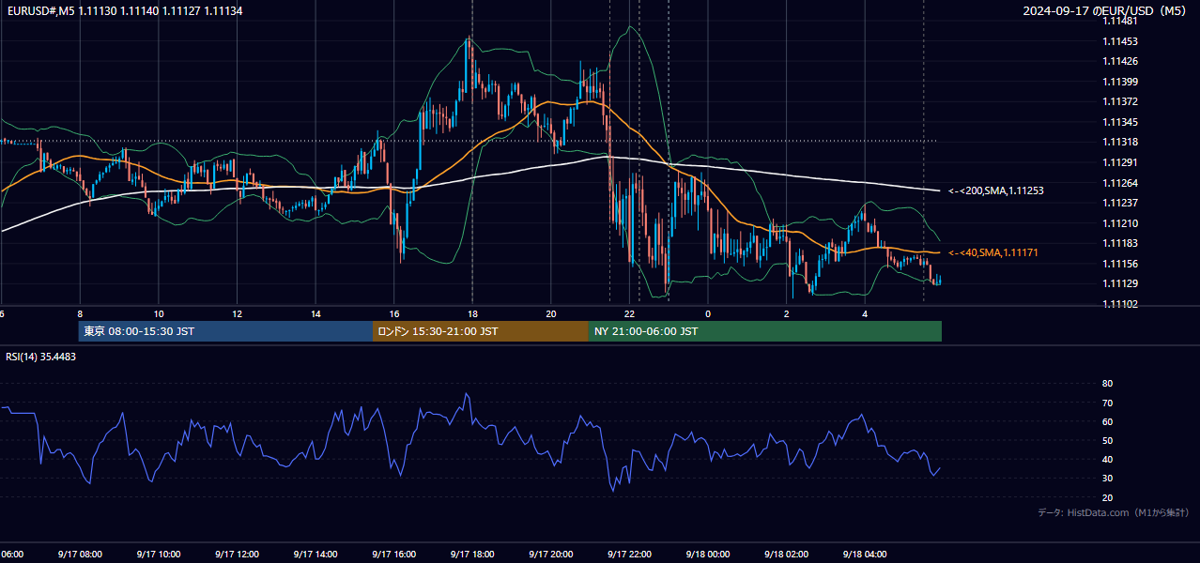Click hour tick 10 on the price chart axis
1200x563 pixels.
(x=159, y=313)
